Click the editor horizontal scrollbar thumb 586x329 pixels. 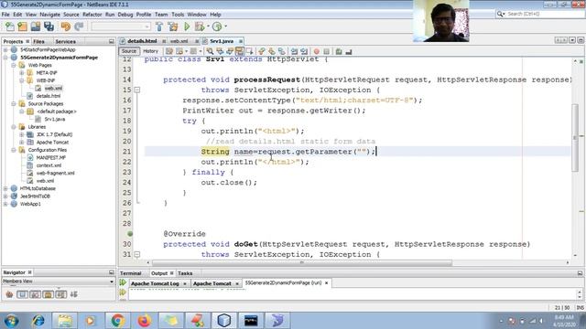(302, 263)
